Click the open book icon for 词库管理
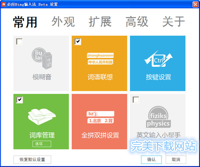 tap(42, 117)
